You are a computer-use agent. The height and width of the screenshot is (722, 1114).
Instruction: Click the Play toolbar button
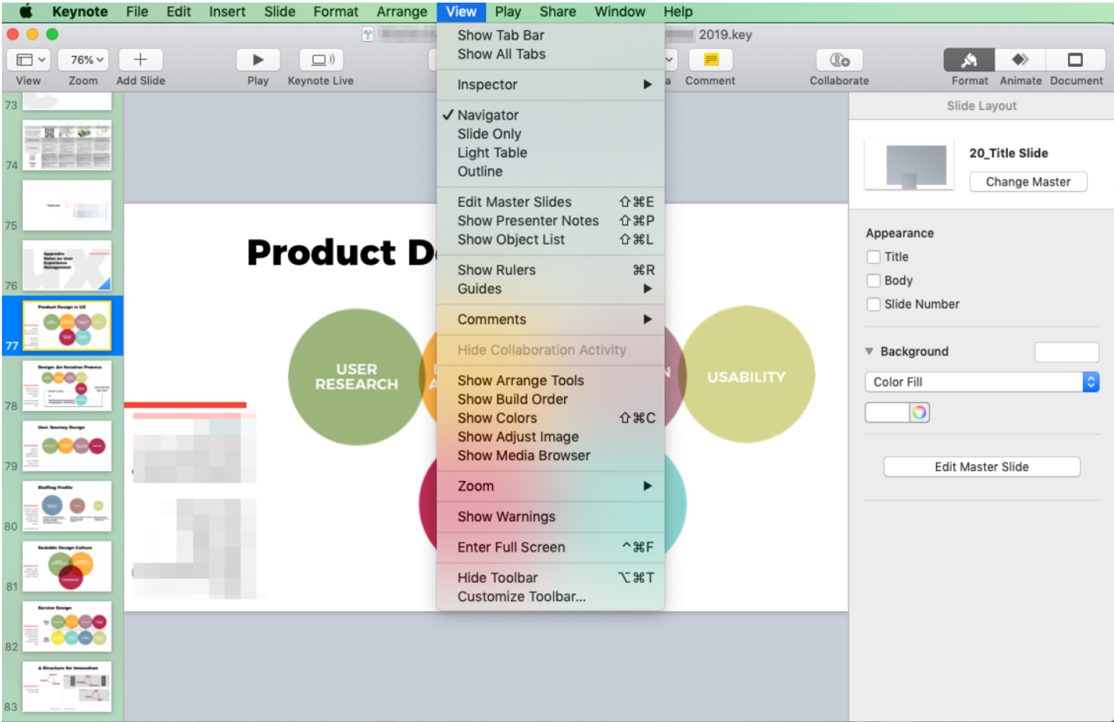pyautogui.click(x=257, y=60)
